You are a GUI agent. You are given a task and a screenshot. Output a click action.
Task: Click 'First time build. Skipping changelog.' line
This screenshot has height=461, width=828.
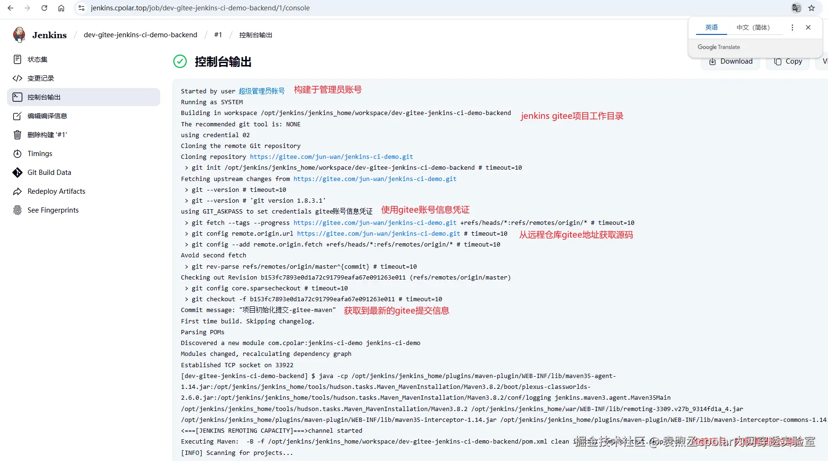click(x=248, y=321)
